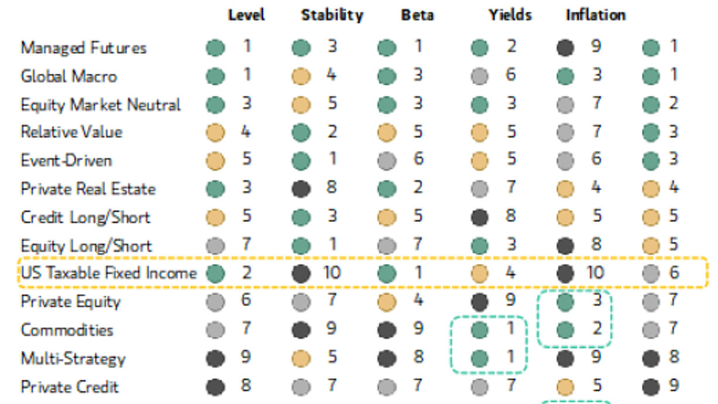718x404 pixels.
Task: Click the green dot for Private Equity Inflation
Action: 565,302
